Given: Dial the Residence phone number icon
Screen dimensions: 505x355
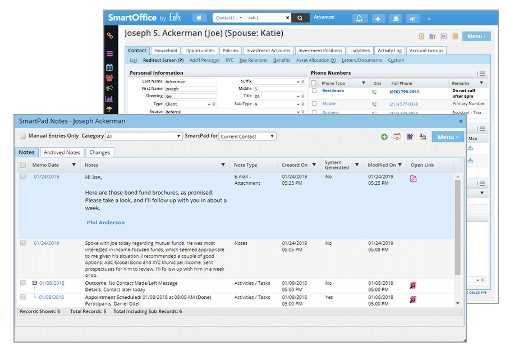Looking at the screenshot, I should click(x=374, y=92).
